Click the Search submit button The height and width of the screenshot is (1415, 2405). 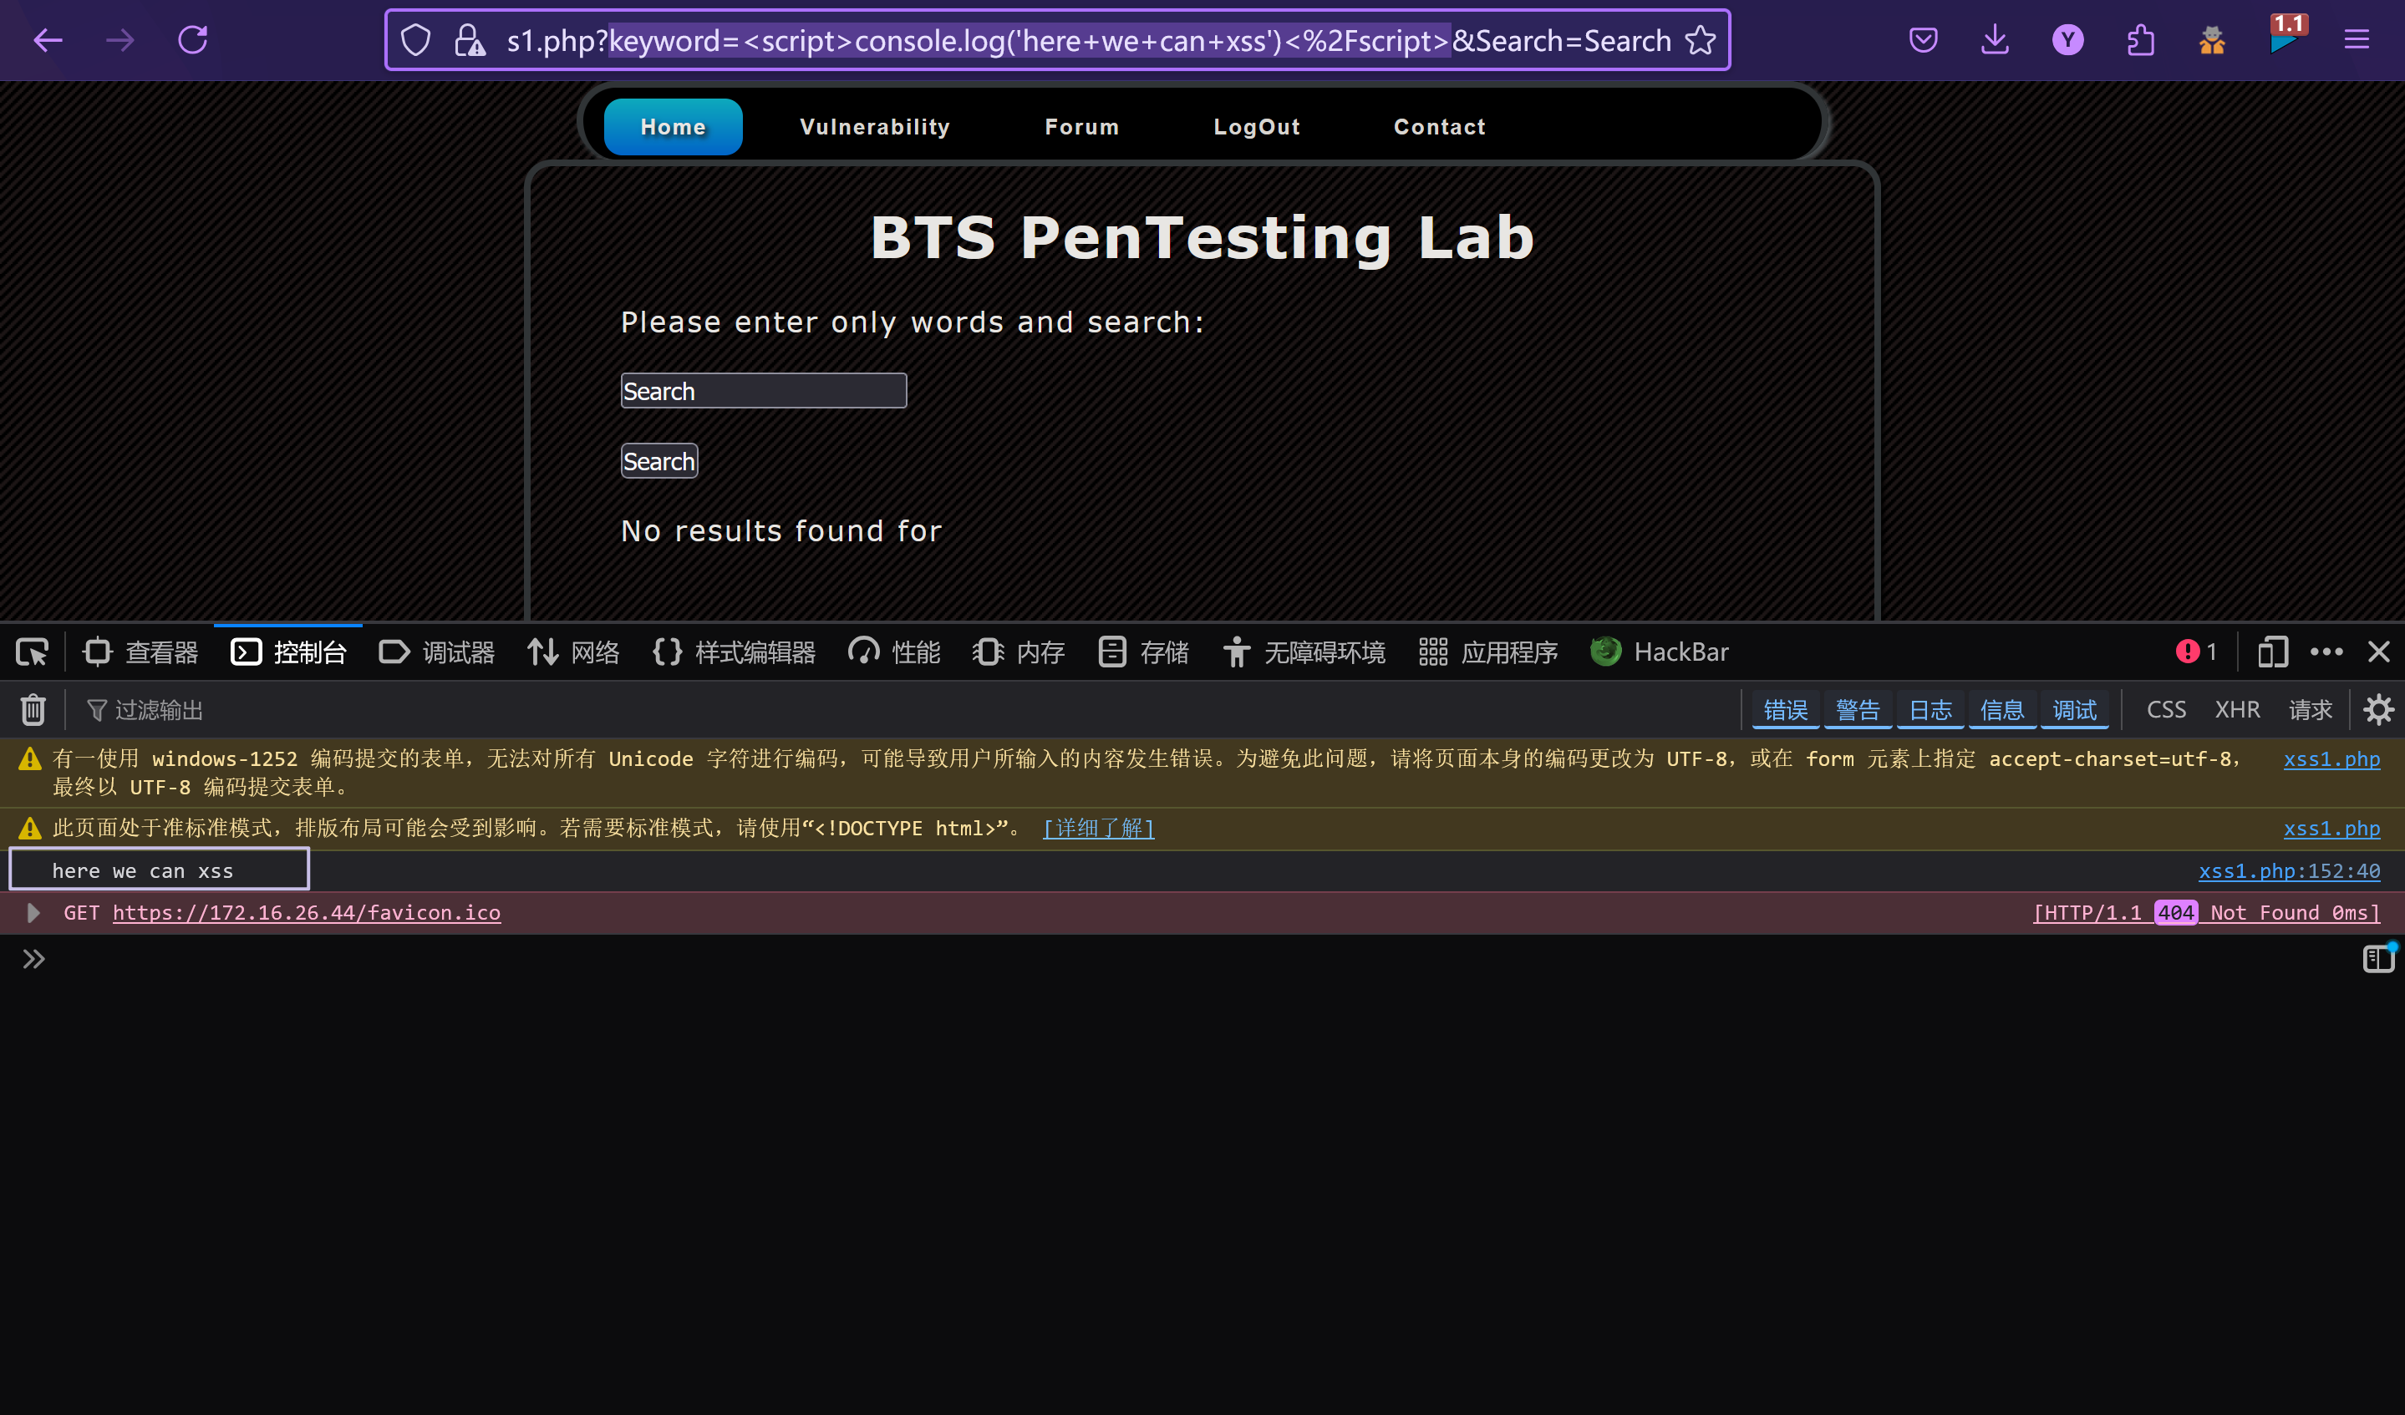(658, 462)
